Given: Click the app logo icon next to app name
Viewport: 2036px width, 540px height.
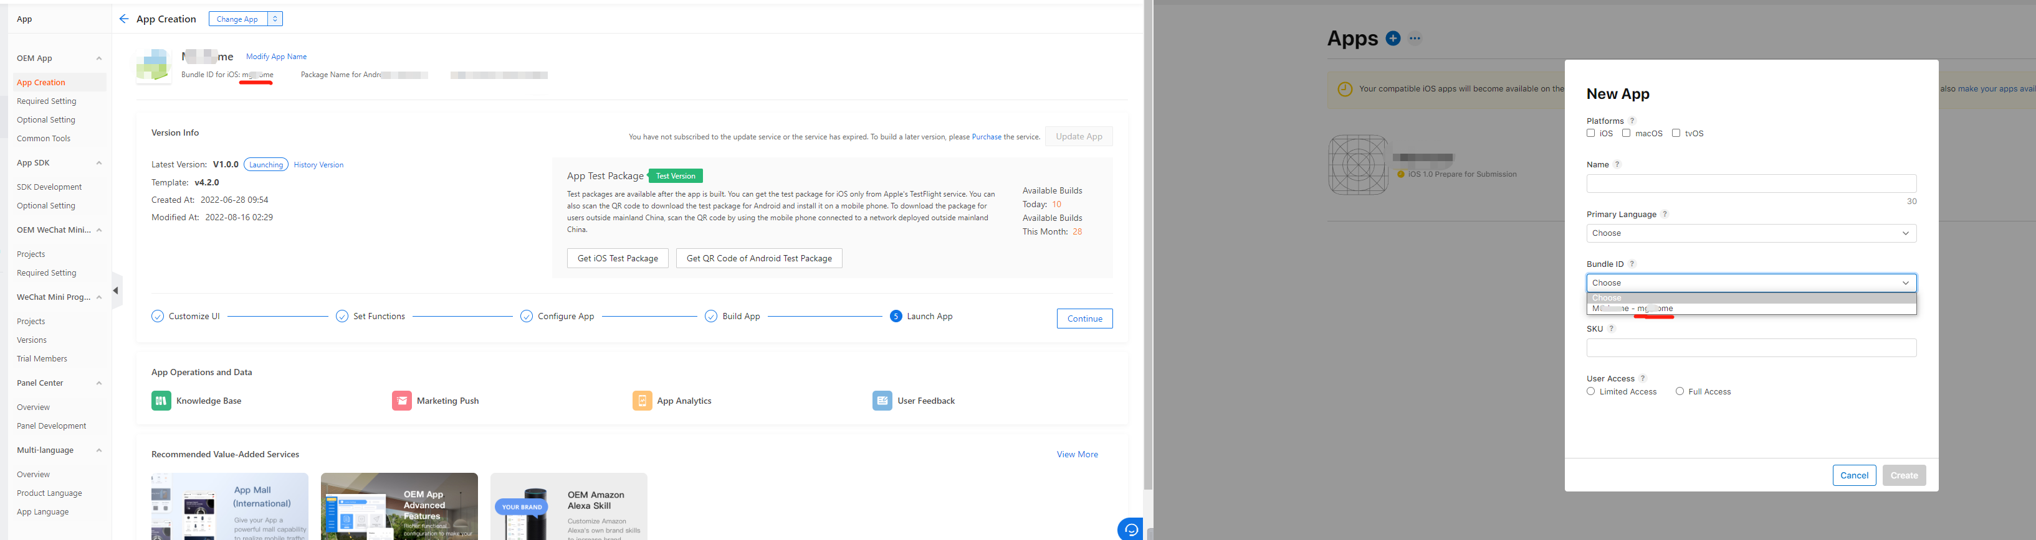Looking at the screenshot, I should pyautogui.click(x=153, y=65).
